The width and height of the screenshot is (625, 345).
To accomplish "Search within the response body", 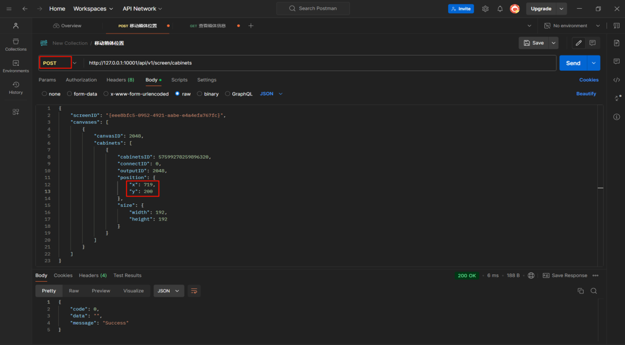I will 594,291.
